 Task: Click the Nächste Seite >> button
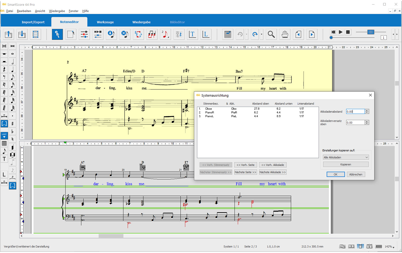[245, 172]
